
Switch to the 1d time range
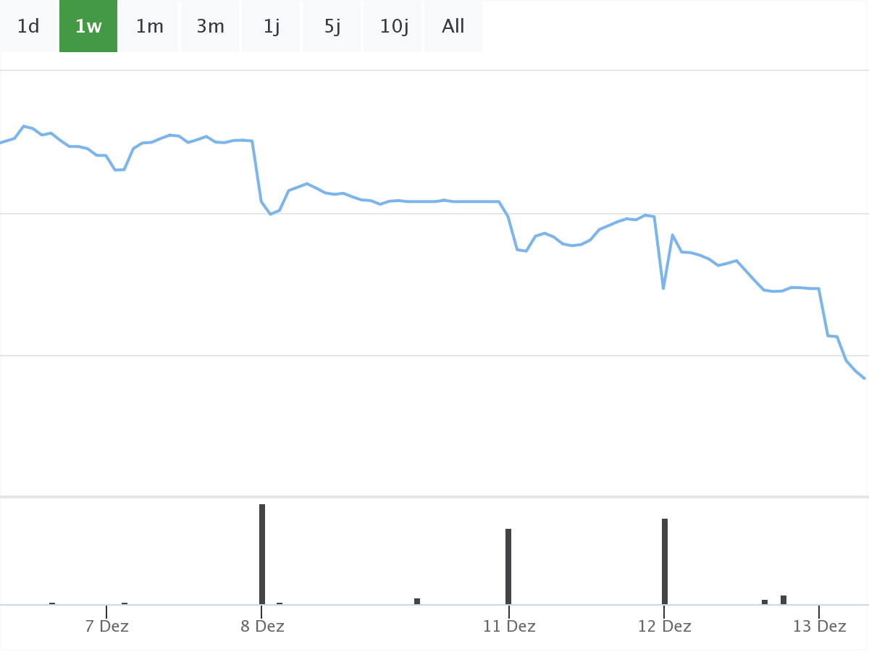coord(28,27)
